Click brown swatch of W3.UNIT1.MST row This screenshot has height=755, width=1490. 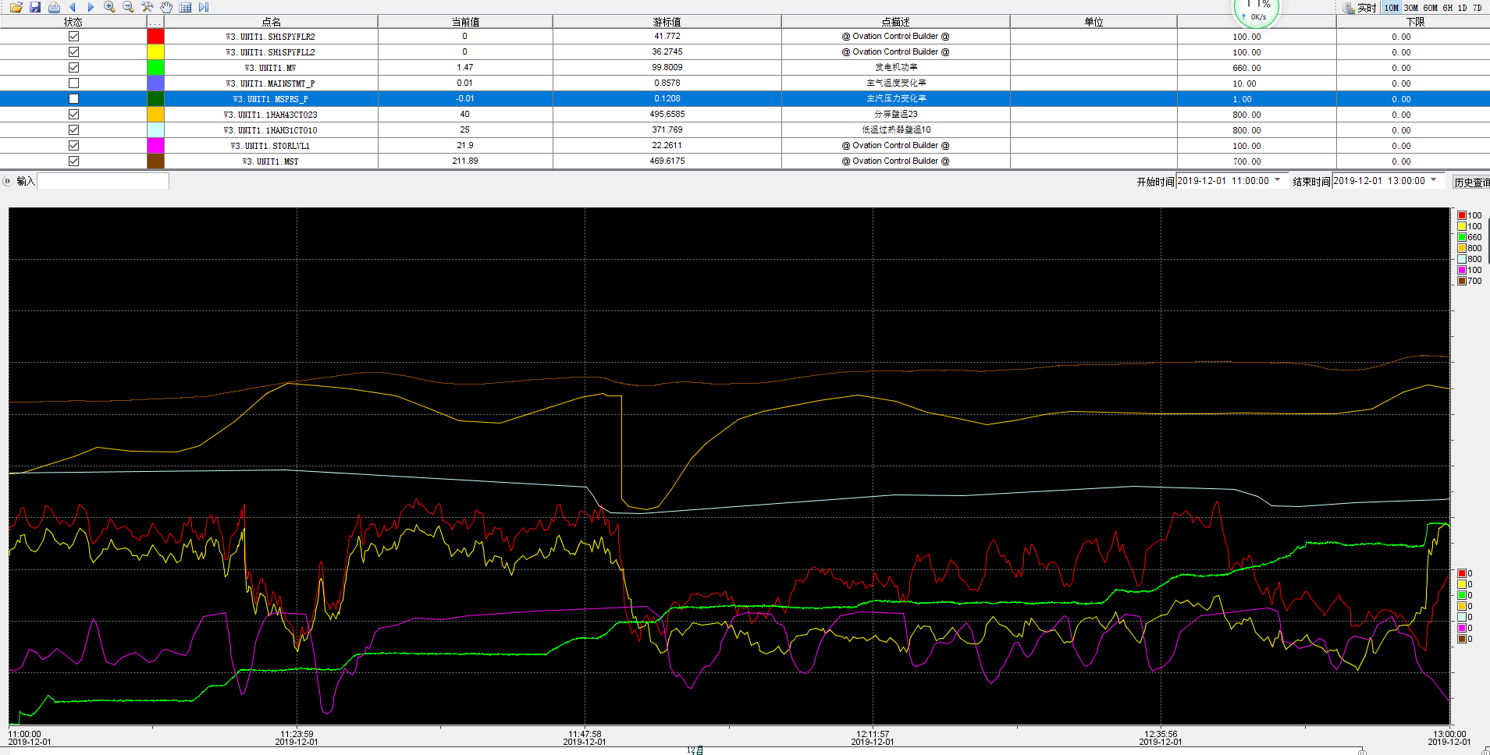[155, 161]
